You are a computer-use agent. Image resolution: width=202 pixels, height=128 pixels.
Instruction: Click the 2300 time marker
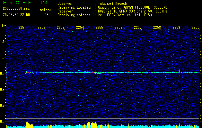tap(196, 27)
